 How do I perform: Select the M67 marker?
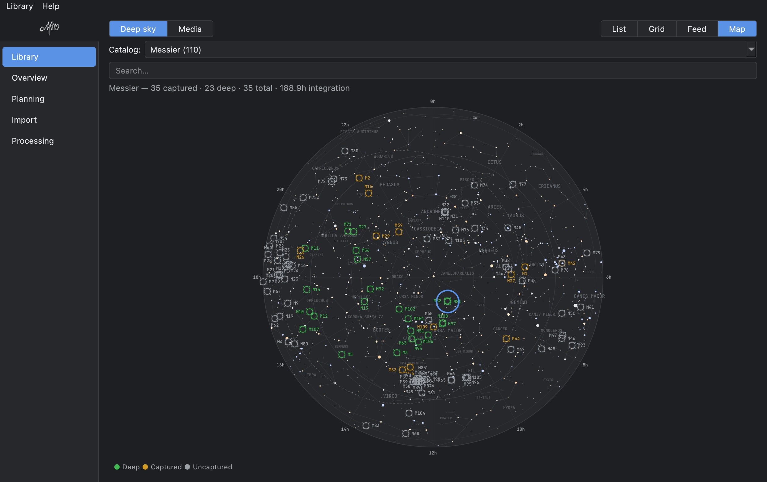(511, 349)
